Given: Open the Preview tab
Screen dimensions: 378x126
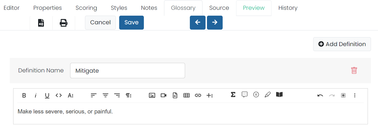Looking at the screenshot, I should (254, 8).
